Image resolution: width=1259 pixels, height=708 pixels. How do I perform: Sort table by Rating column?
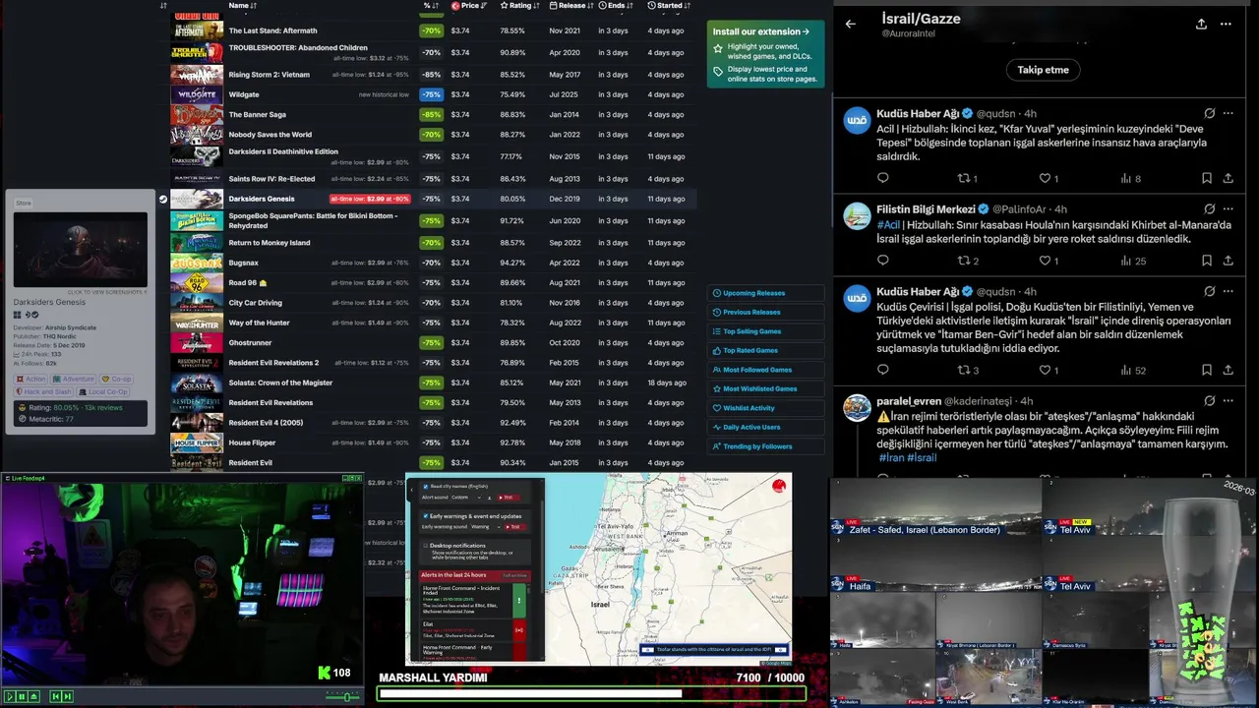point(521,5)
